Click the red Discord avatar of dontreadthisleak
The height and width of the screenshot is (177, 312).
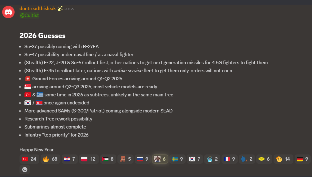click(8, 12)
